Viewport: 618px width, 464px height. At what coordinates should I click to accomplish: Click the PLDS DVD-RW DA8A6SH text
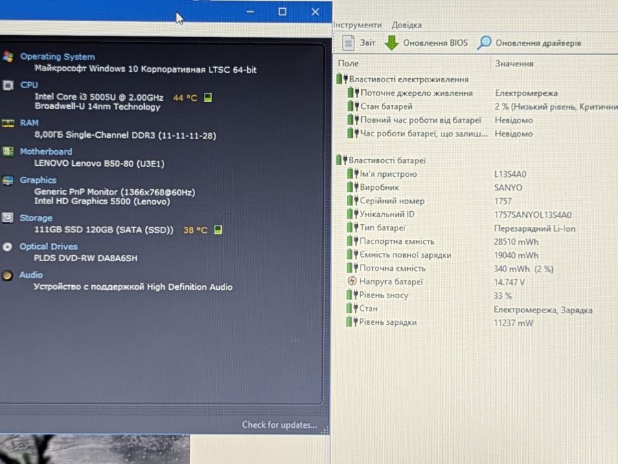(x=86, y=258)
